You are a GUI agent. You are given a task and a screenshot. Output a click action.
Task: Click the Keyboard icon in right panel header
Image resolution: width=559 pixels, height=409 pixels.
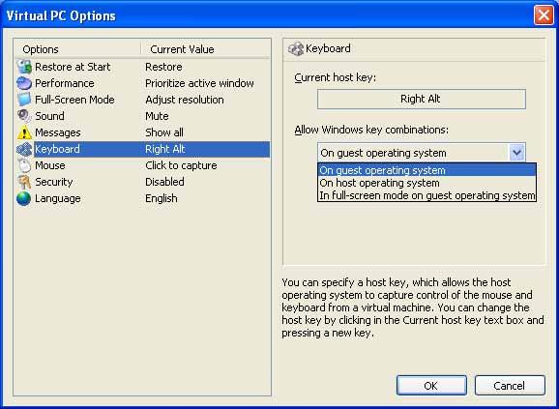pos(296,49)
